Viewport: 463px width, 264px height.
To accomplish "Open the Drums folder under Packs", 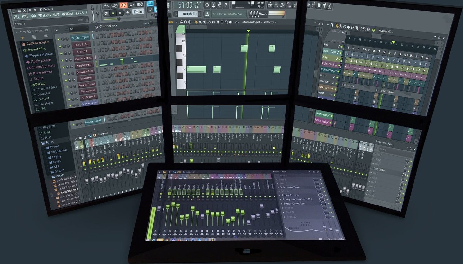I will [52, 147].
